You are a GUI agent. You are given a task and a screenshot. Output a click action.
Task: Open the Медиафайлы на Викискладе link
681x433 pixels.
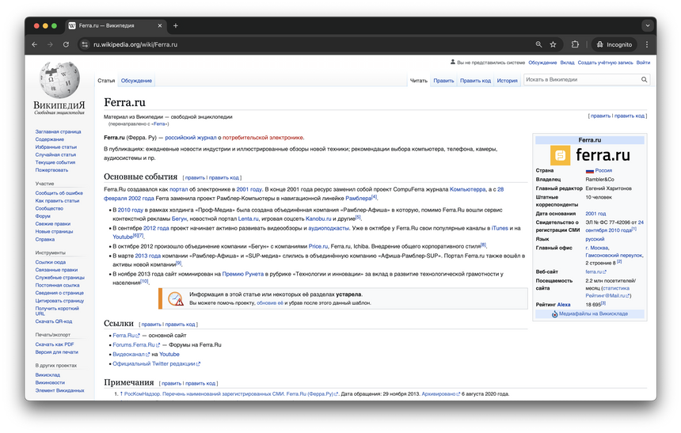pyautogui.click(x=592, y=314)
